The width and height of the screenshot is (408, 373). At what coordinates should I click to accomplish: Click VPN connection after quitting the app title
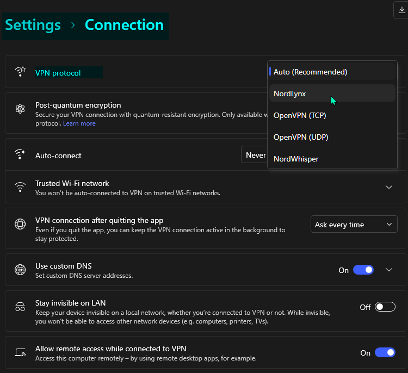[x=100, y=220]
